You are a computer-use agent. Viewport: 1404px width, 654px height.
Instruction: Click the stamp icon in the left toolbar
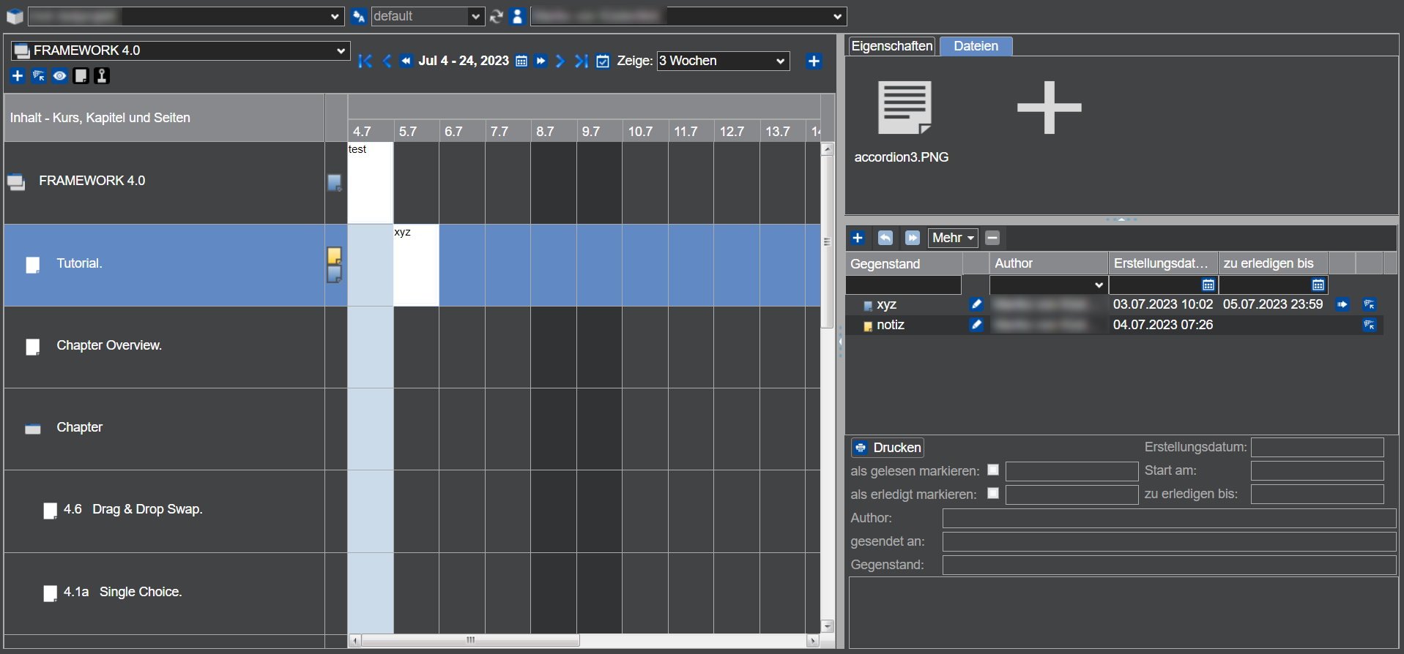(x=102, y=75)
